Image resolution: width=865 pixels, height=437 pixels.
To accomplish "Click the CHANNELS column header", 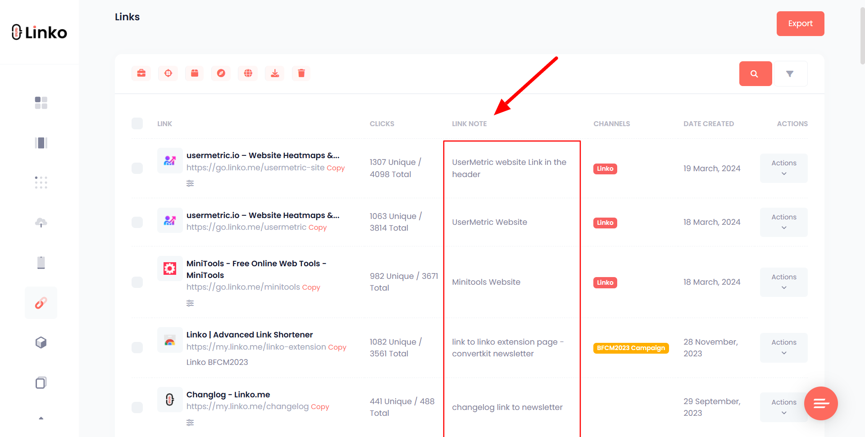I will pyautogui.click(x=612, y=123).
